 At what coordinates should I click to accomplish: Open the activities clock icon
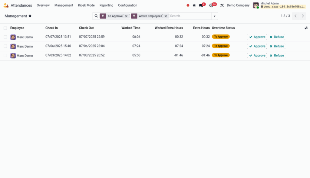211,5
